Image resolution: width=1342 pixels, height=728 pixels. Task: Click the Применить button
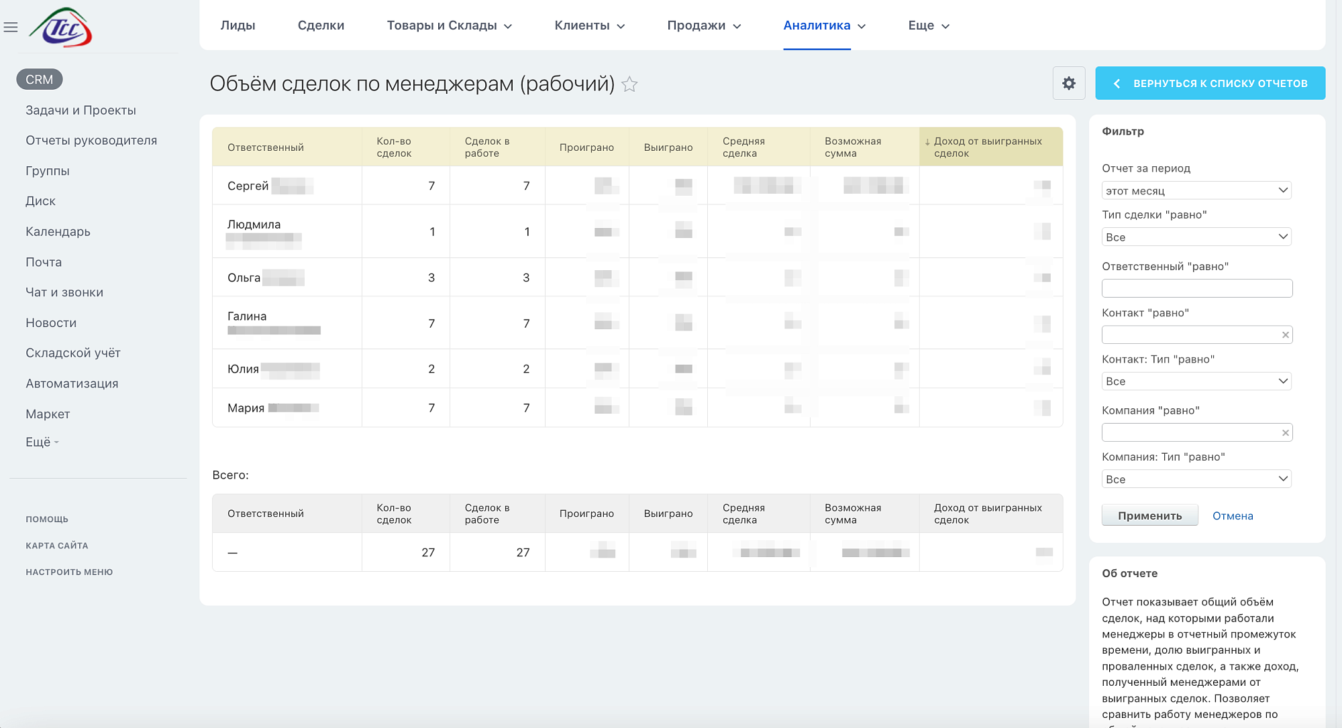pyautogui.click(x=1150, y=515)
